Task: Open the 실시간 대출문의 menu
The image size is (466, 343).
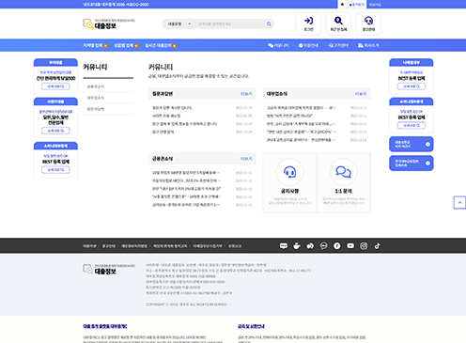Action: point(161,45)
